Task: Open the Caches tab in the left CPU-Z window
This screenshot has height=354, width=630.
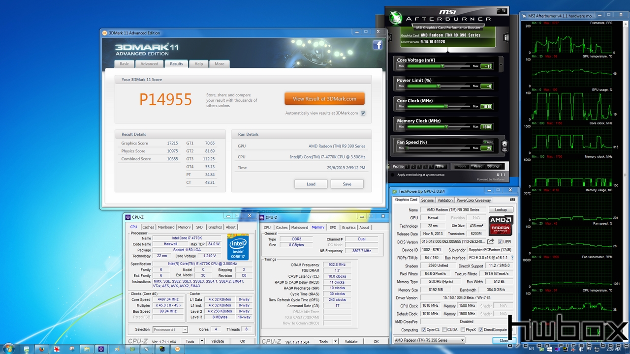Action: coord(148,227)
